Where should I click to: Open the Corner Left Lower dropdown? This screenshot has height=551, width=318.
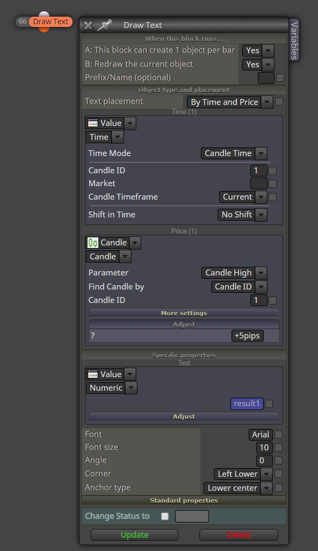point(266,474)
